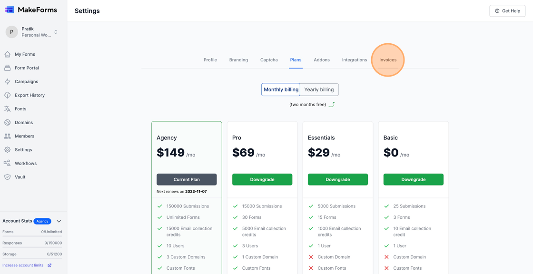Open the Members page
The image size is (533, 274).
pyautogui.click(x=25, y=136)
